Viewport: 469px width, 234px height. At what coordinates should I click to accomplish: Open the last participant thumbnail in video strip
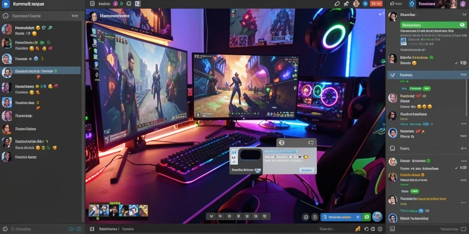click(143, 210)
